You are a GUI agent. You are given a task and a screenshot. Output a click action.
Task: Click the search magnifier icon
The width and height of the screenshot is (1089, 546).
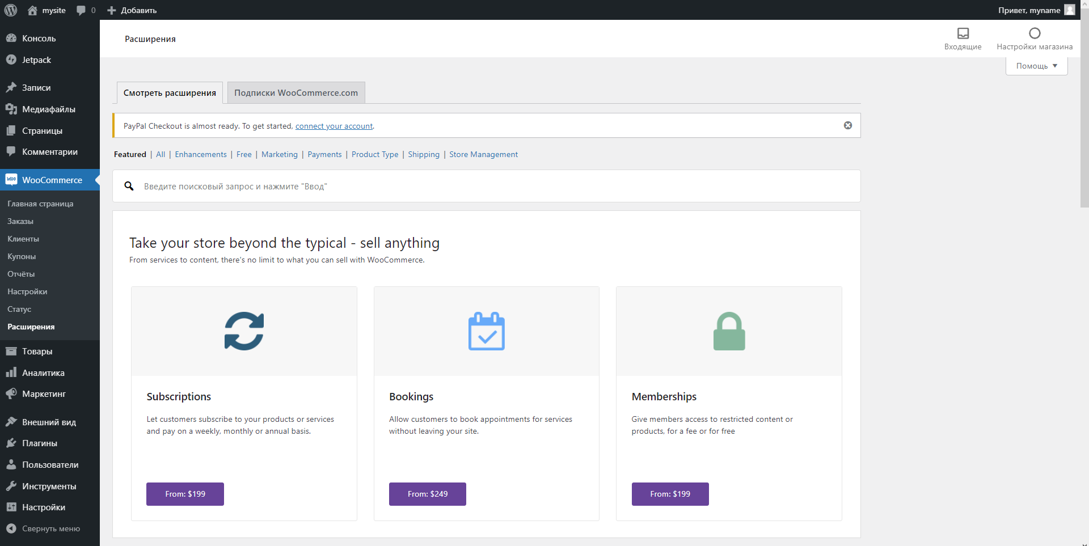point(129,186)
